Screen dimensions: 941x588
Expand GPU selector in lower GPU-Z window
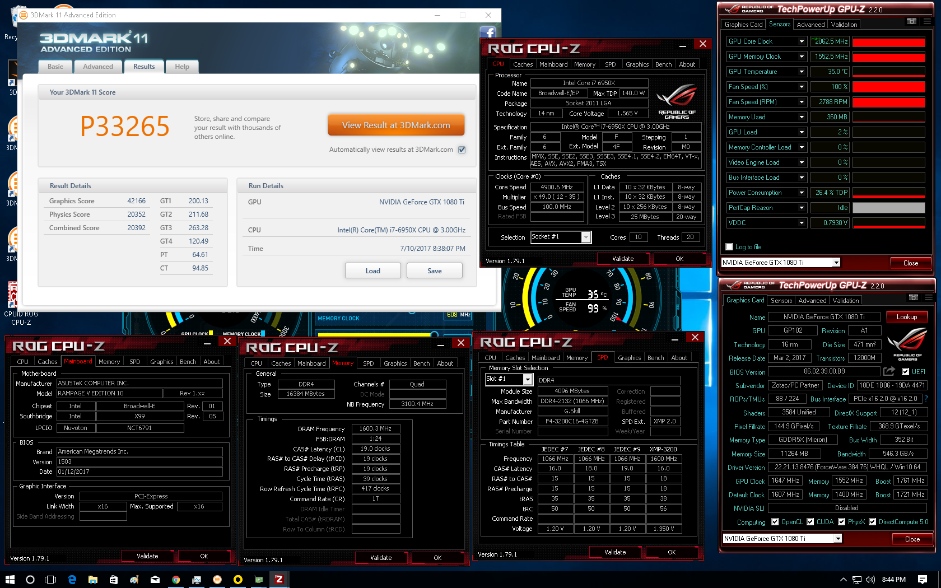point(838,539)
